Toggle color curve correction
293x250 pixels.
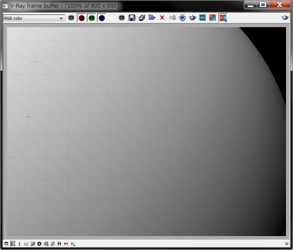33,244
